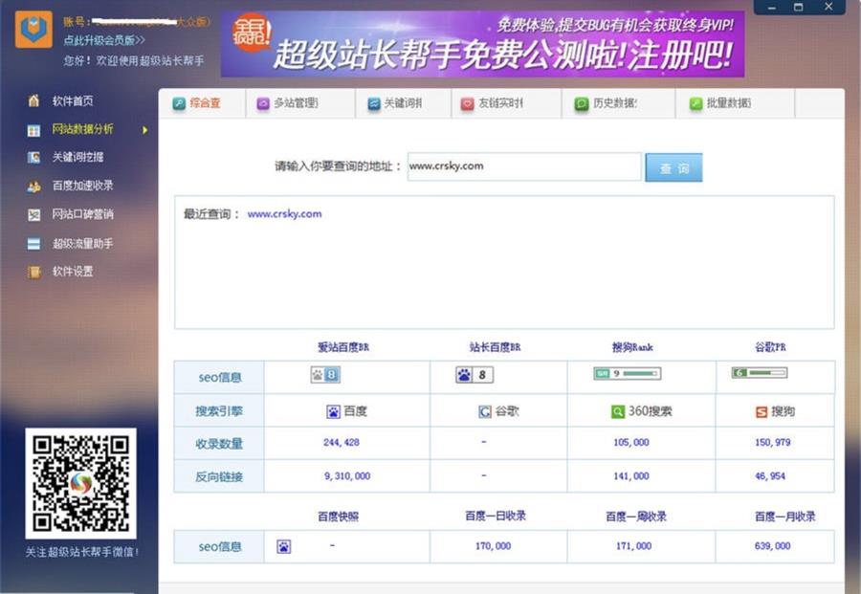The width and height of the screenshot is (861, 594).
Task: Click the 超级流量助手 sidebar icon
Action: point(33,243)
